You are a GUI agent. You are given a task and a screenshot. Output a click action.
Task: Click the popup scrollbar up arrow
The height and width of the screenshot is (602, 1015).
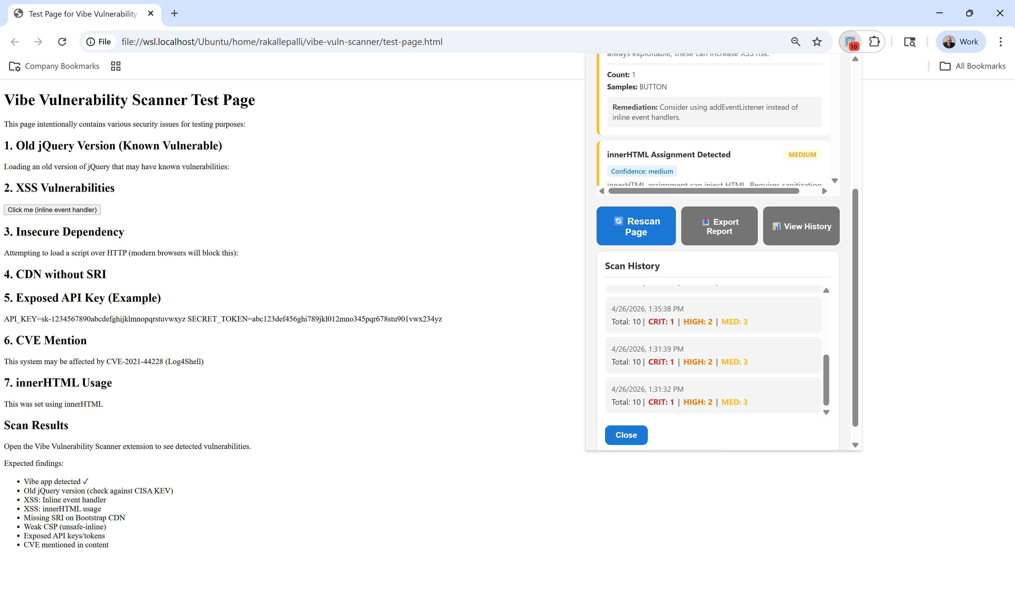click(x=855, y=59)
